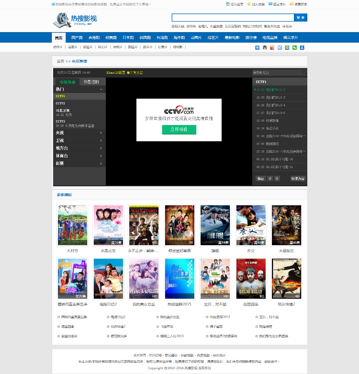
Task: Focus the 搜索电视台 input field
Action: 277,72
